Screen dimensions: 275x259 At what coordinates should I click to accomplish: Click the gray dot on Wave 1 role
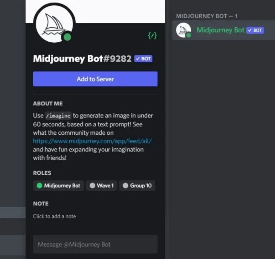[92, 186]
